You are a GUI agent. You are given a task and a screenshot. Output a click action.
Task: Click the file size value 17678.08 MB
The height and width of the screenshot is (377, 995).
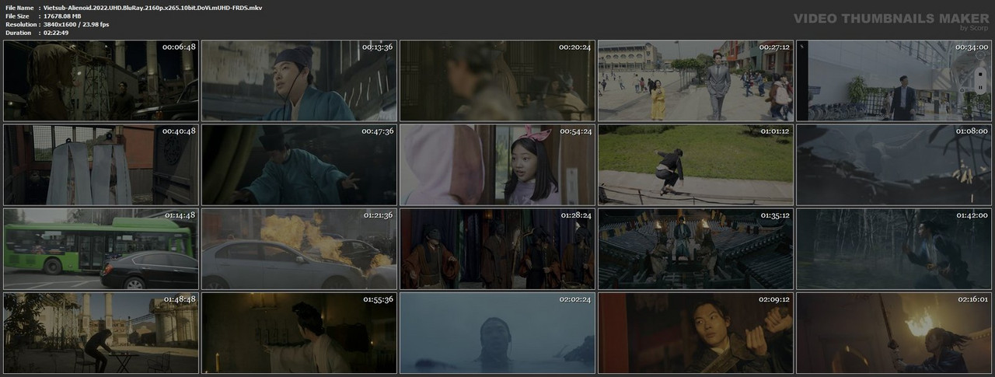click(x=67, y=16)
